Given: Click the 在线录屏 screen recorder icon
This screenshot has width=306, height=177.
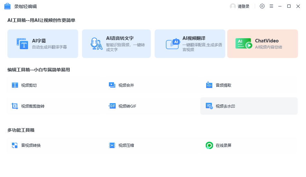Looking at the screenshot, I should coord(209,145).
